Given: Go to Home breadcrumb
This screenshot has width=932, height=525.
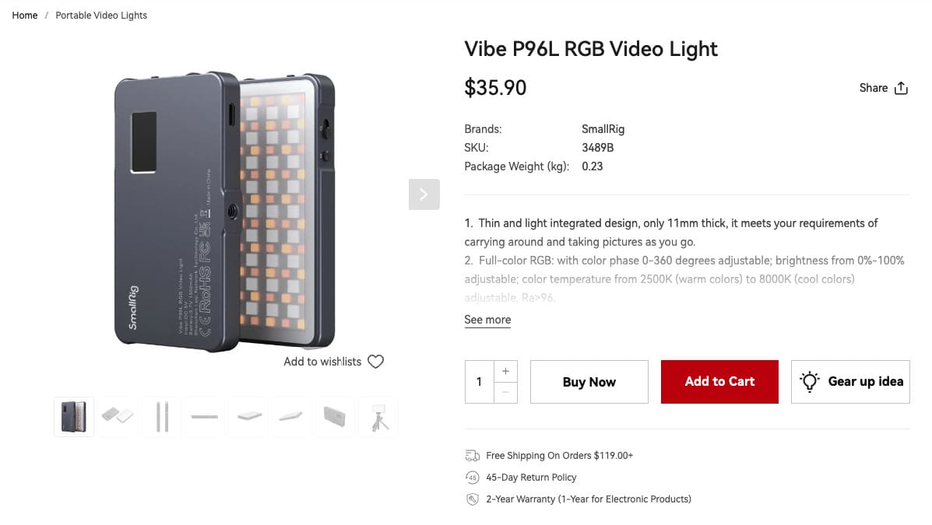Looking at the screenshot, I should 25,16.
